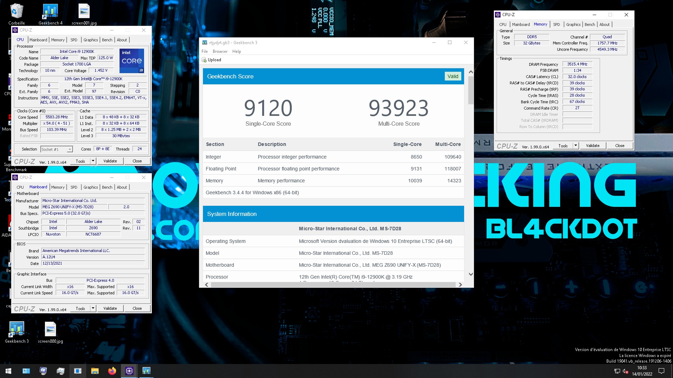Switch to Memory tab in Mainboard CPU-Z window

[x=58, y=187]
